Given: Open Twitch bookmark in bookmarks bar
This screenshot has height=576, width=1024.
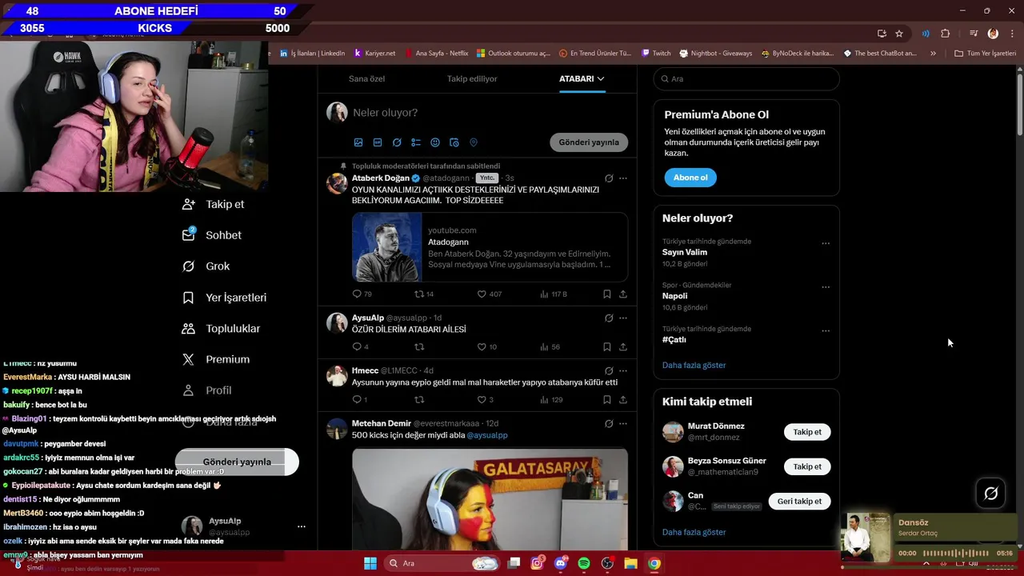Looking at the screenshot, I should pos(656,54).
